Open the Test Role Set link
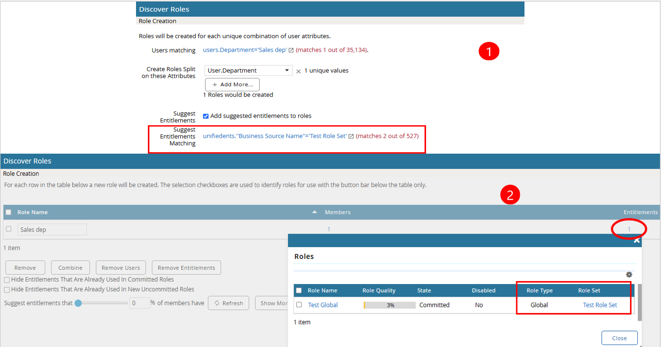 [x=600, y=305]
